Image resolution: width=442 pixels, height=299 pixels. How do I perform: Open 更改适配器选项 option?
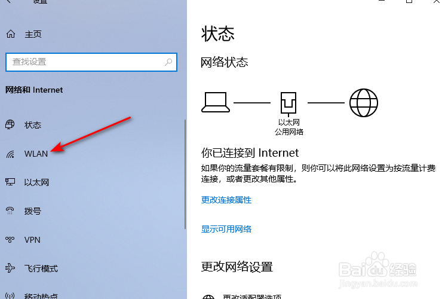251,297
